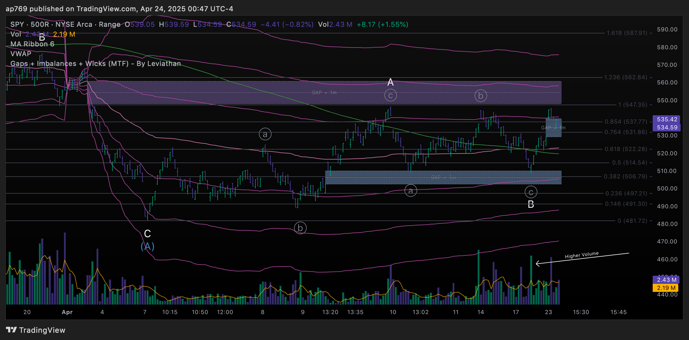Select the 0.618 (522.28) Fibonacci label
689x340 pixels.
(x=626, y=149)
